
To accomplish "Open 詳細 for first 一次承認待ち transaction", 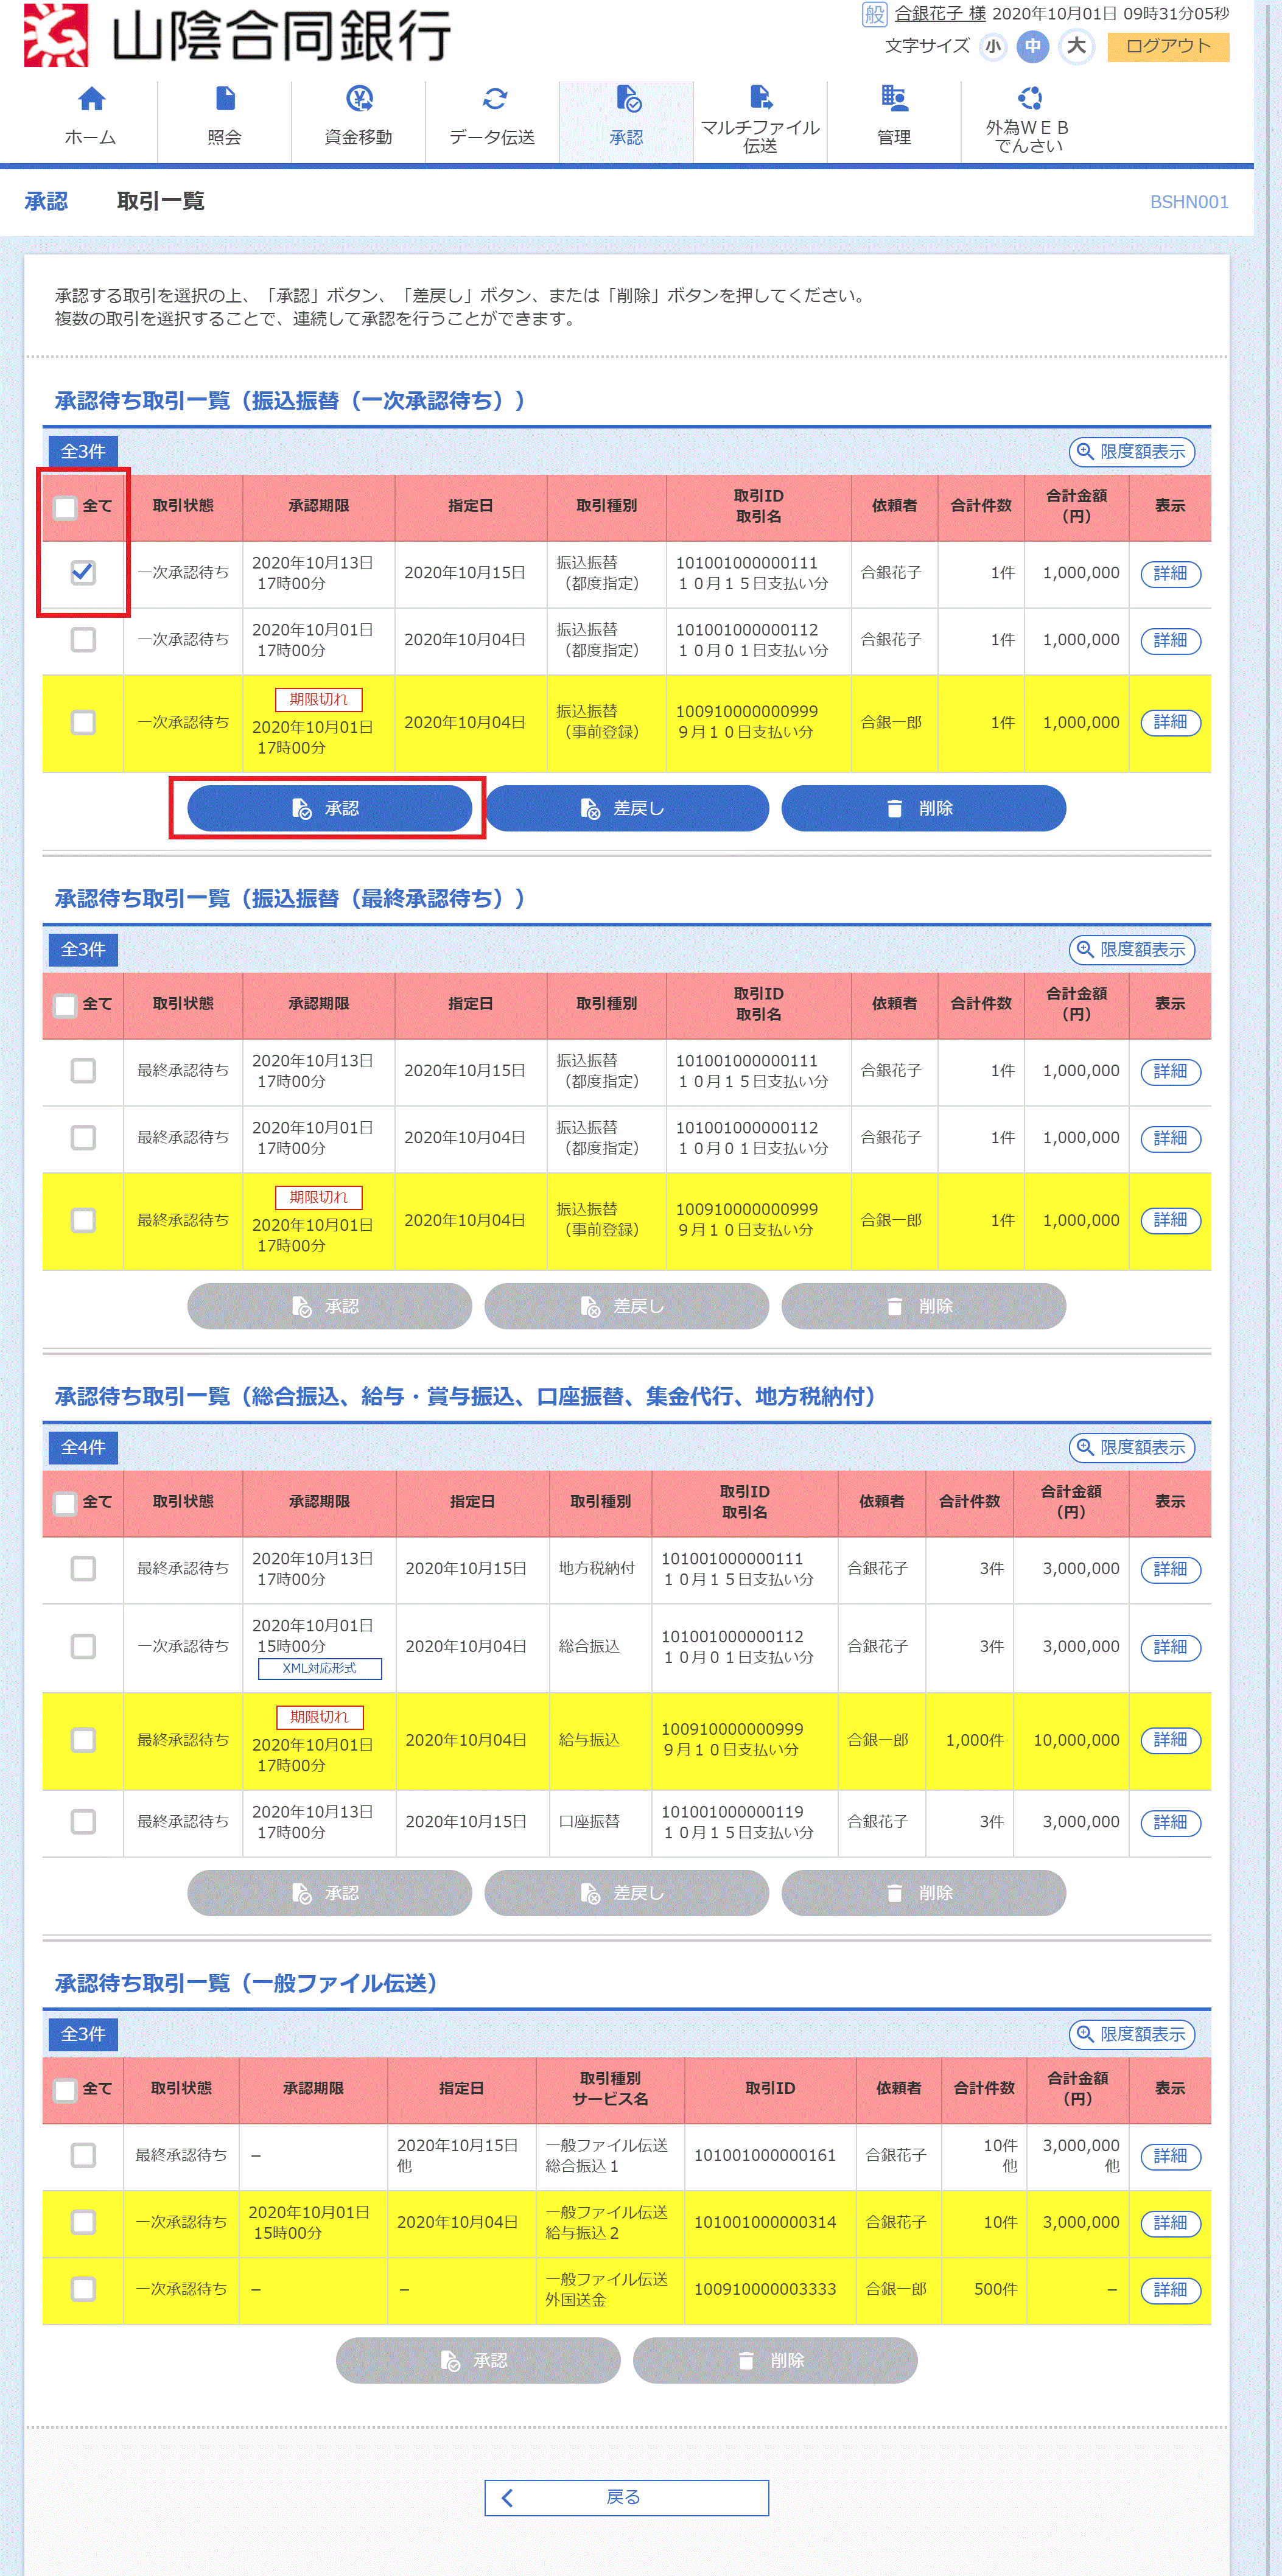I will pos(1170,574).
